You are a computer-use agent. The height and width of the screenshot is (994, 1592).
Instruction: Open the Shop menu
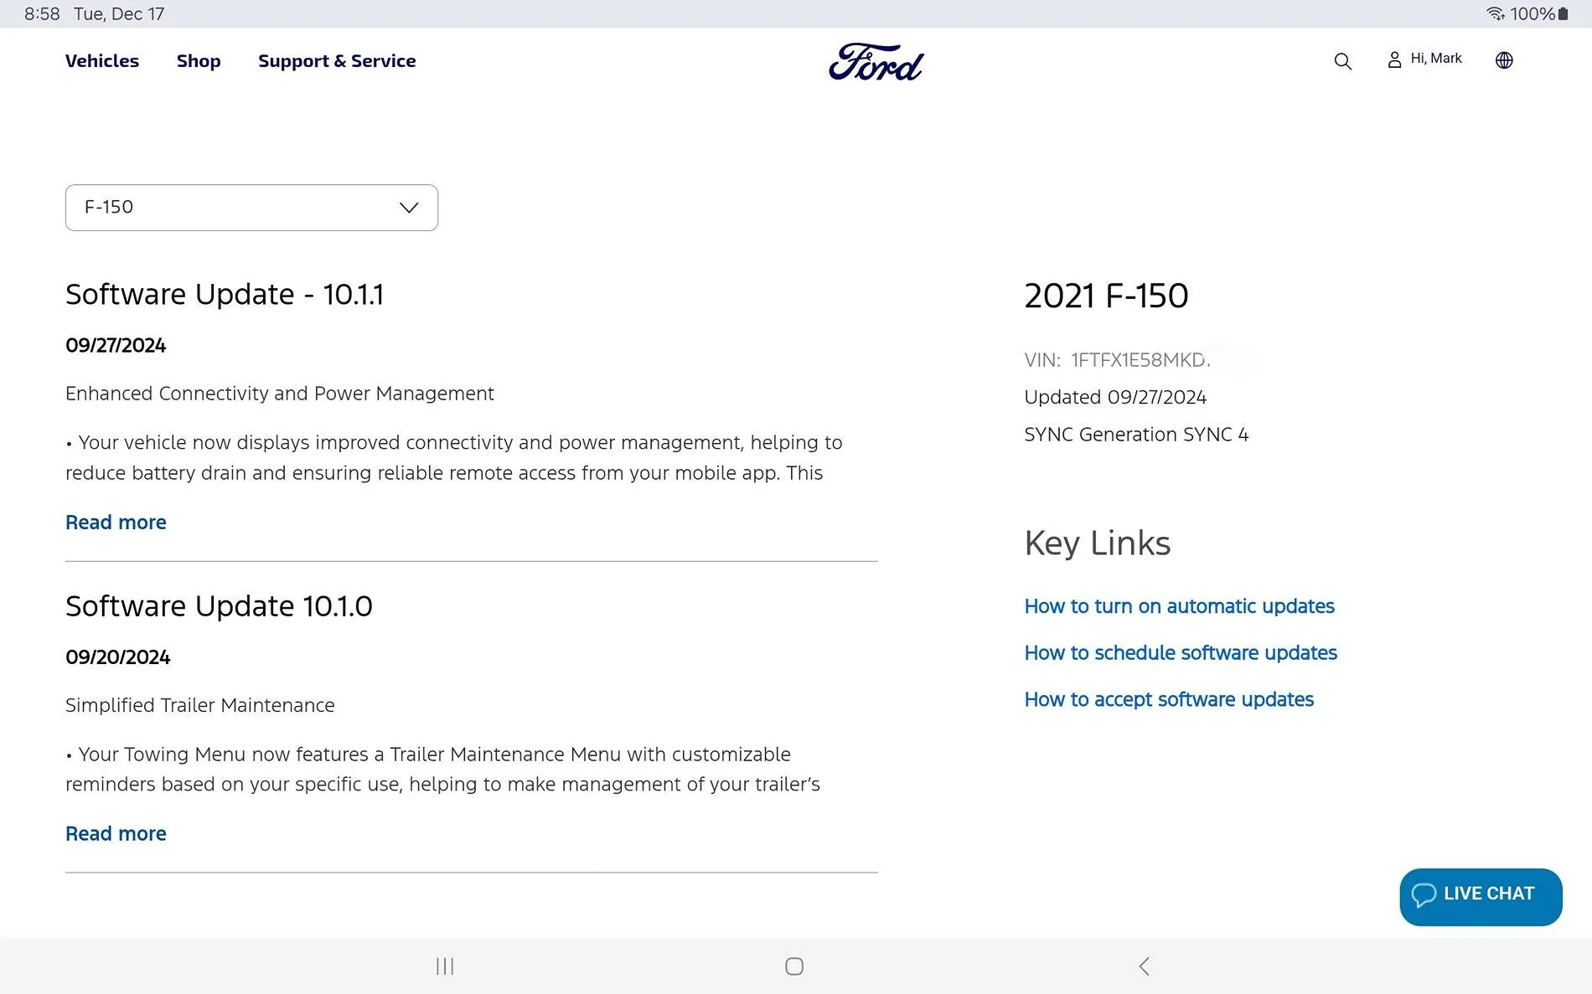point(199,61)
